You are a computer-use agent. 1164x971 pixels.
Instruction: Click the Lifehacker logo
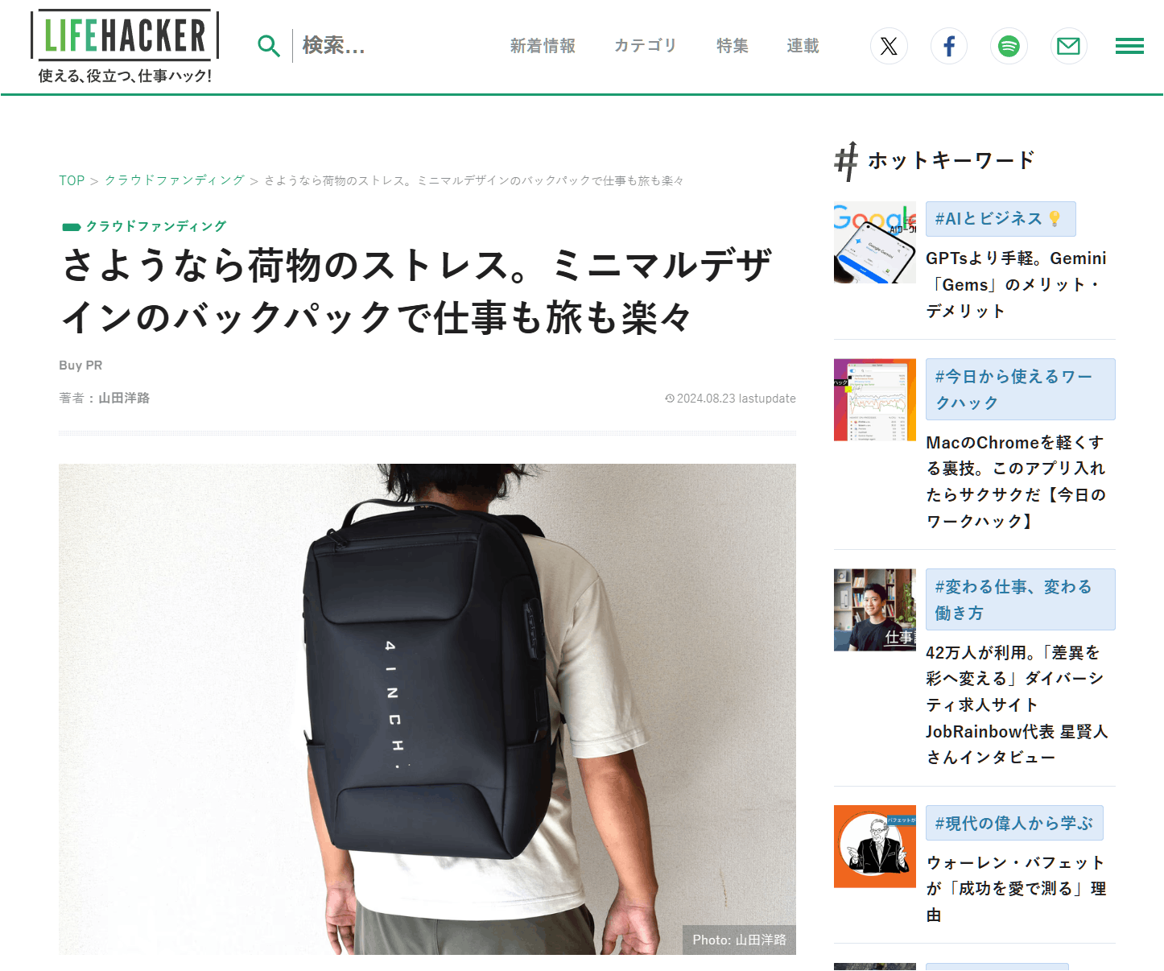point(125,46)
